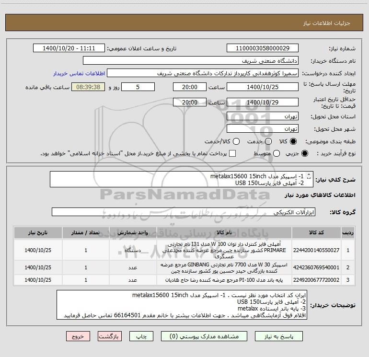Click the کد کالا column header
Image resolution: width=369 pixels, height=357 pixels.
point(316,232)
